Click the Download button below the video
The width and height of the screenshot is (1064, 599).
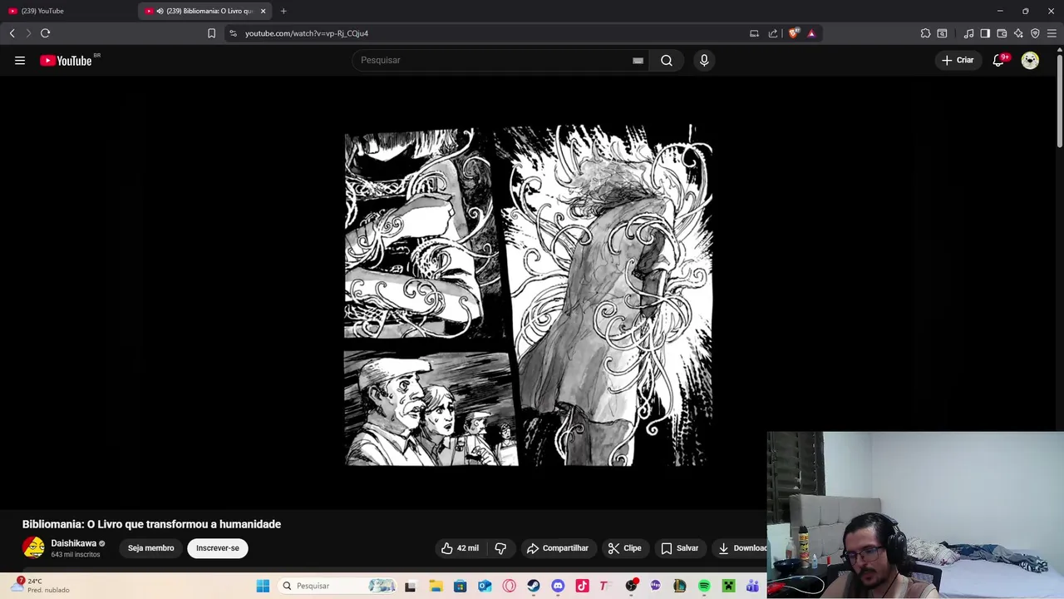click(x=742, y=548)
